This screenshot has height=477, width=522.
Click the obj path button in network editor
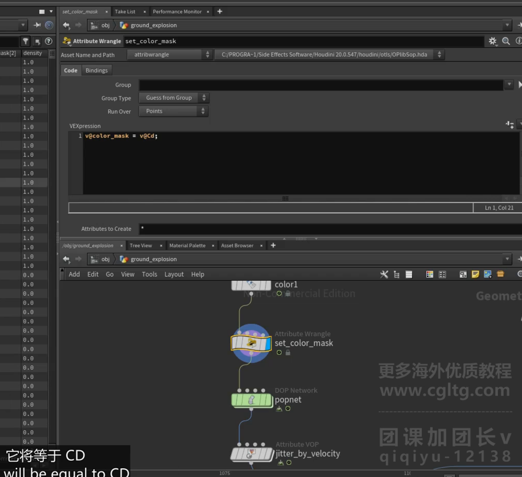101,259
